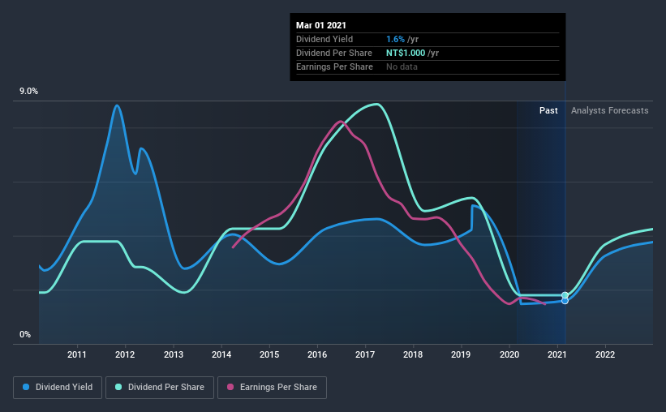Image resolution: width=666 pixels, height=412 pixels.
Task: Click the 2011 x-axis label
Action: [x=77, y=354]
